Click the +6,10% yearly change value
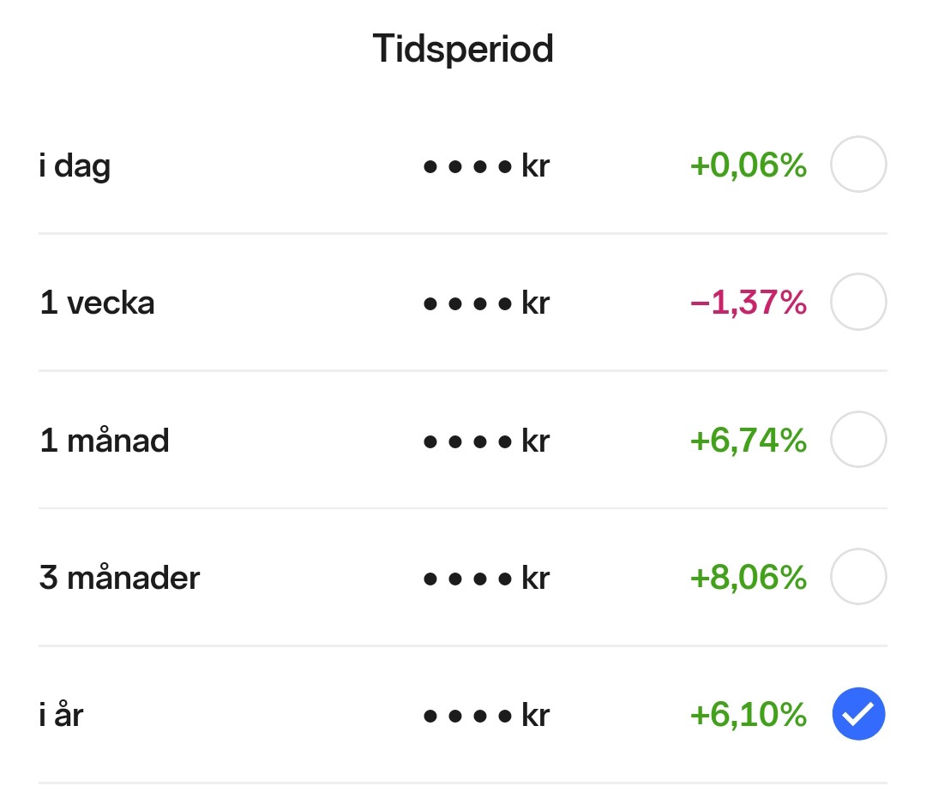 pyautogui.click(x=748, y=715)
